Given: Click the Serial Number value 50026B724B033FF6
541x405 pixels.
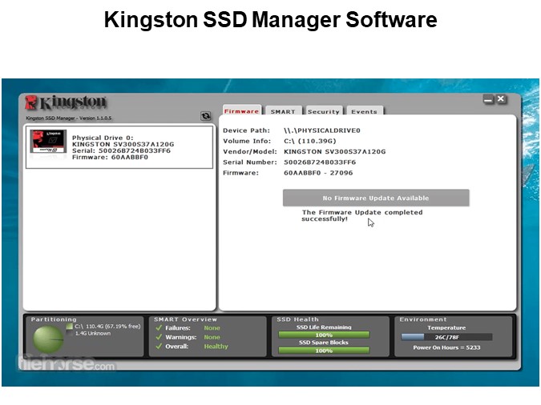Looking at the screenshot, I should point(320,162).
